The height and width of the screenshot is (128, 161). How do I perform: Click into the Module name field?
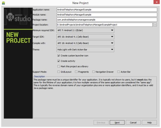[107, 15]
